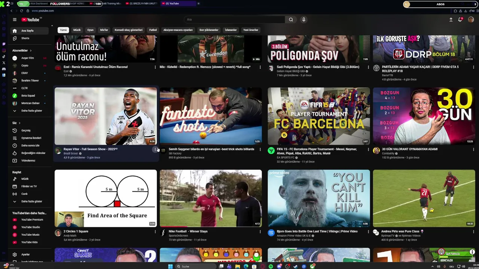Click the Ara search input field
Image resolution: width=479 pixels, height=269 pixels.
click(235, 19)
